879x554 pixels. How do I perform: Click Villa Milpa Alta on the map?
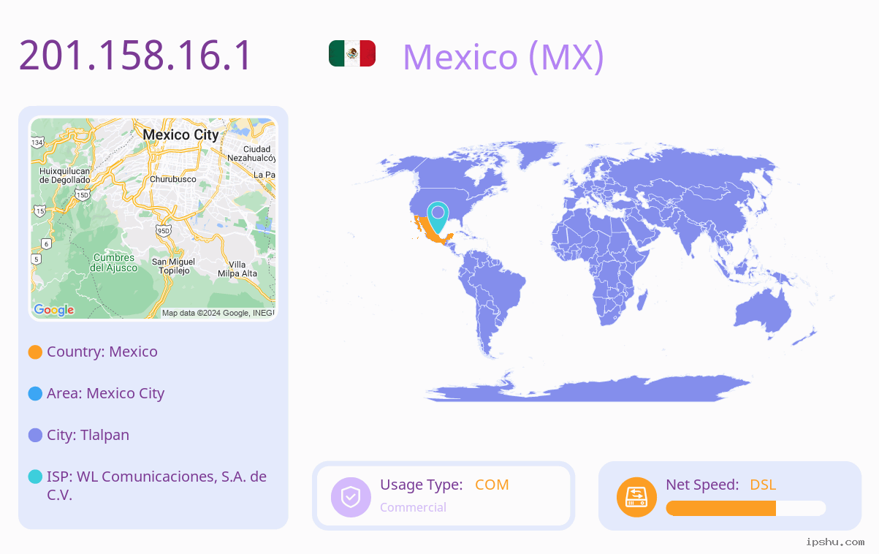coord(237,269)
